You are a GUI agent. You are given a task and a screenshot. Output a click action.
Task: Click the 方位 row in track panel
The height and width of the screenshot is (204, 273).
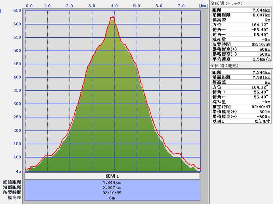click(241, 24)
